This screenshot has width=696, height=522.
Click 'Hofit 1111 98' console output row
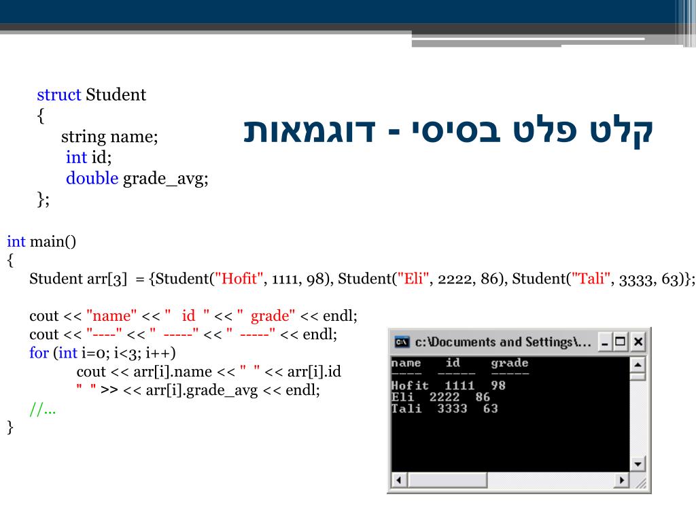(449, 385)
